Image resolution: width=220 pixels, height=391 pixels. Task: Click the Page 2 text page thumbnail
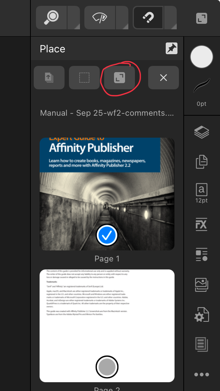click(107, 326)
